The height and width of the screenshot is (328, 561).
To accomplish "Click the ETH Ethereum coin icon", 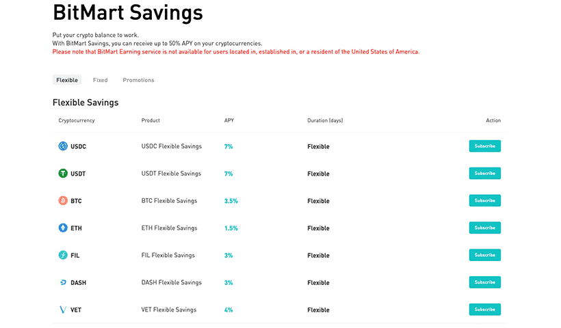I will click(63, 228).
